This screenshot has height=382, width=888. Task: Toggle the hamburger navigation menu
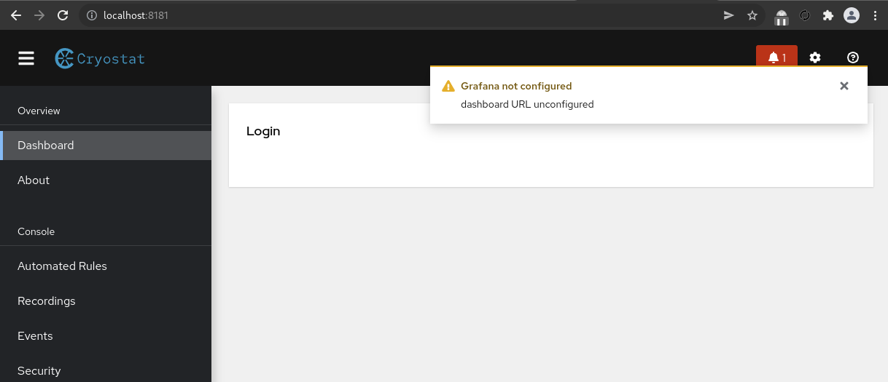click(x=26, y=58)
